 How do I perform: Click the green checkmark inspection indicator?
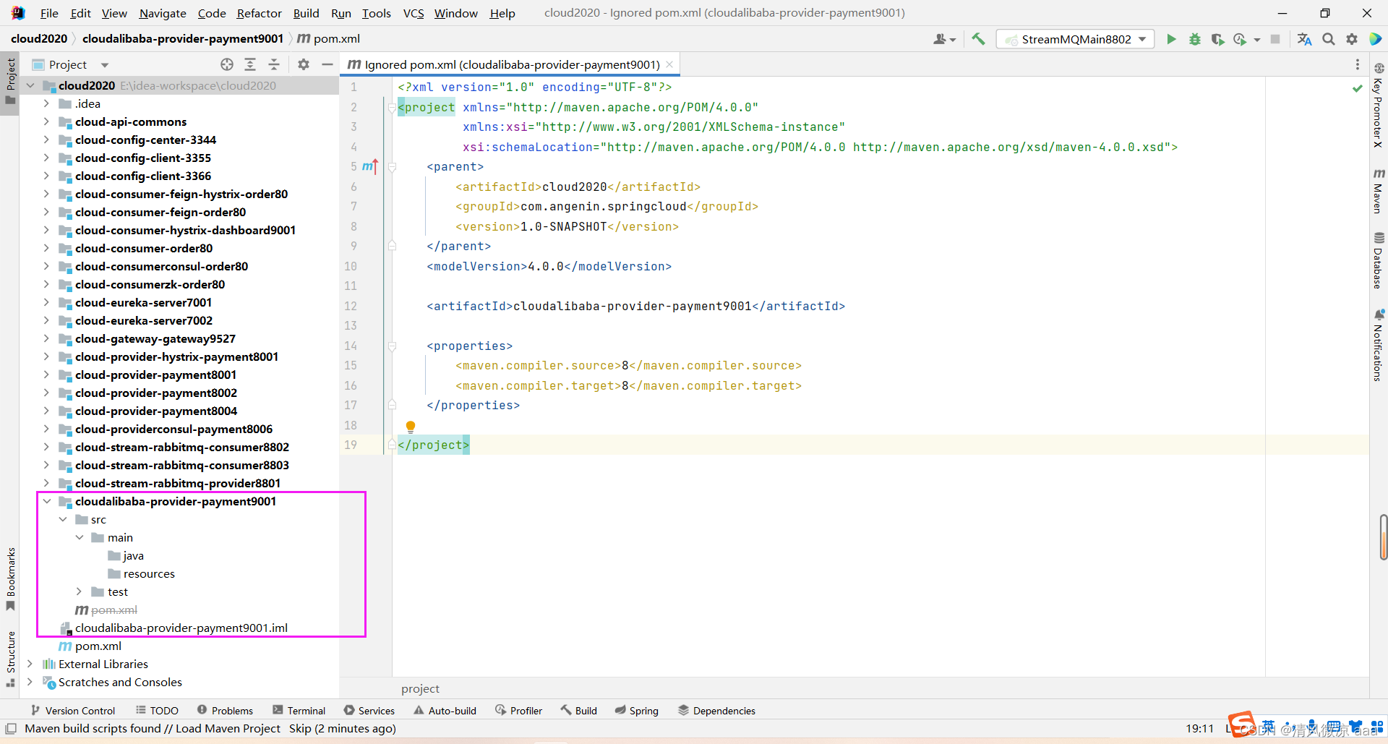pos(1357,88)
